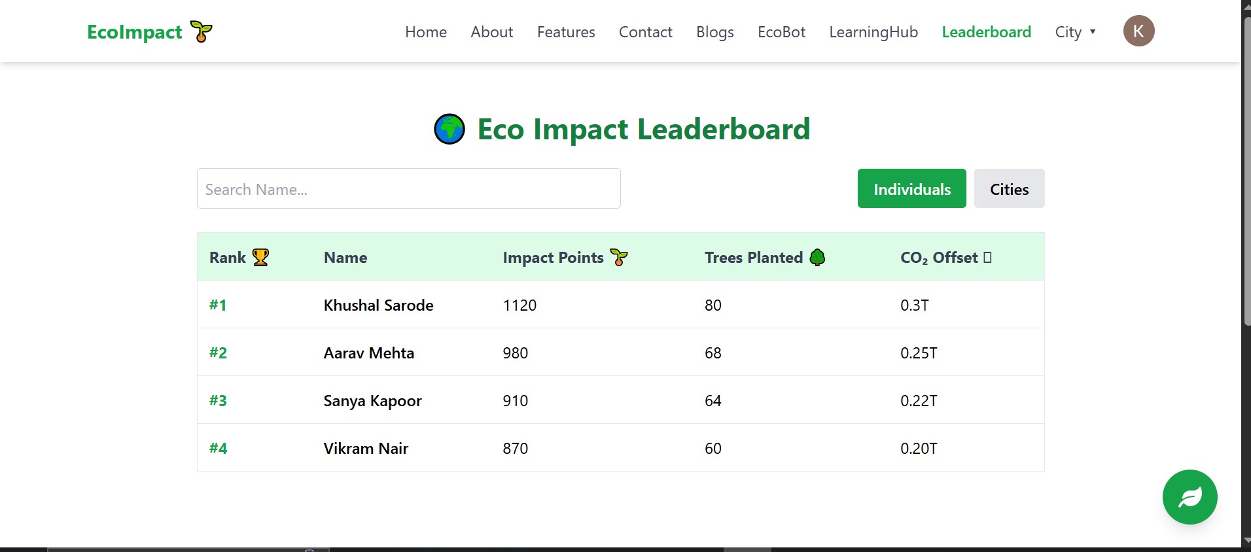The height and width of the screenshot is (552, 1251).
Task: Go to the Home page link
Action: click(426, 32)
